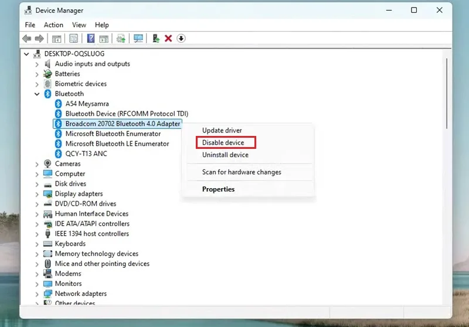The width and height of the screenshot is (469, 327).
Task: Open Properties from the context menu
Action: point(218,189)
